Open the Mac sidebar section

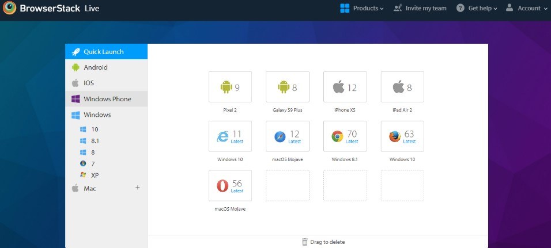point(107,188)
